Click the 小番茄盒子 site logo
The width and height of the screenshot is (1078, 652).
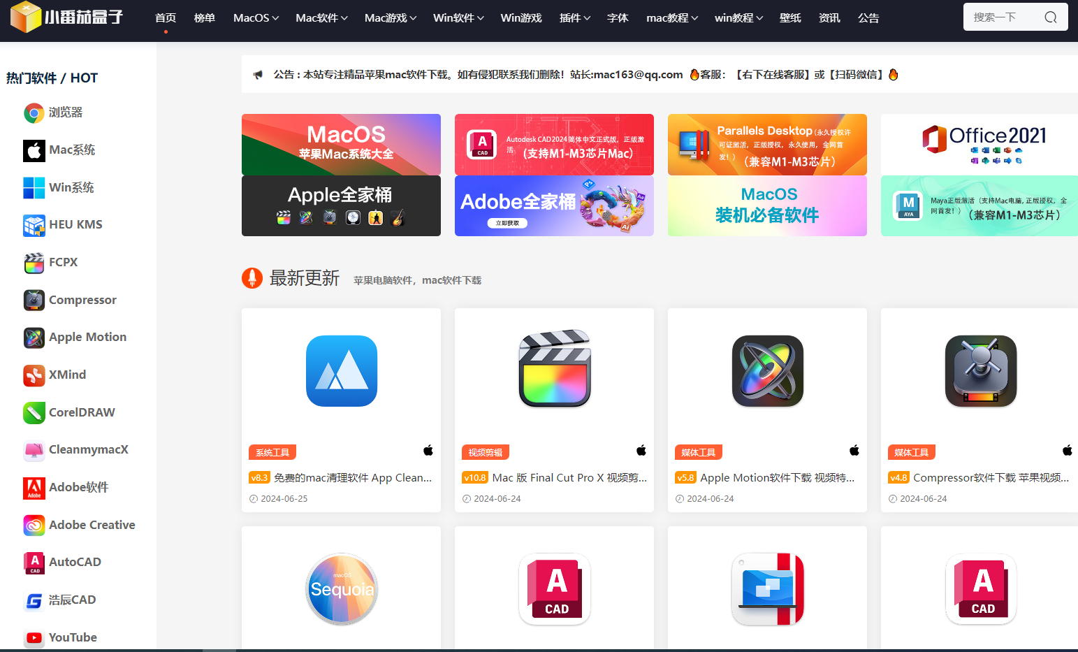tap(67, 17)
